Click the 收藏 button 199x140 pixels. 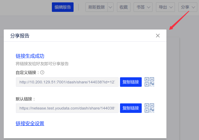124,7
